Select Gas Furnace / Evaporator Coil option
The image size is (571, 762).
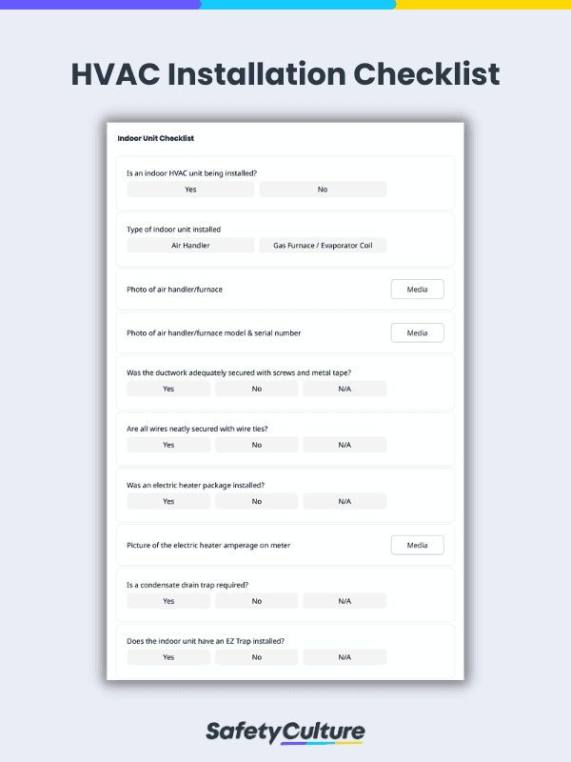[x=322, y=245]
